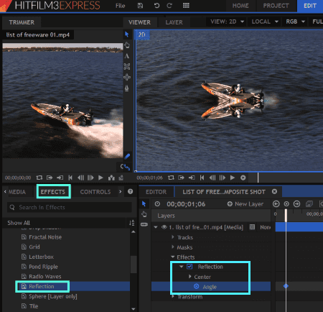Viewport: 323px width, 312px height.
Task: Set the in point in Trimmer
Action: coord(50,178)
